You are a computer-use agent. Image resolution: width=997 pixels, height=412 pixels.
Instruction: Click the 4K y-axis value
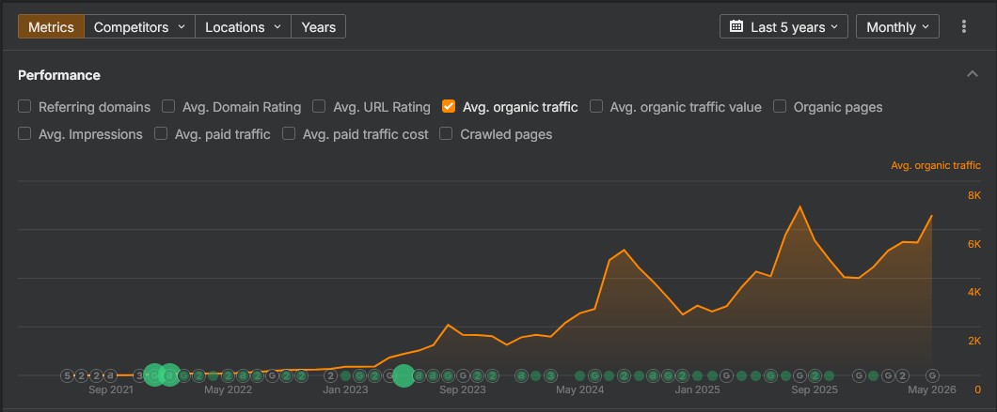pos(974,293)
